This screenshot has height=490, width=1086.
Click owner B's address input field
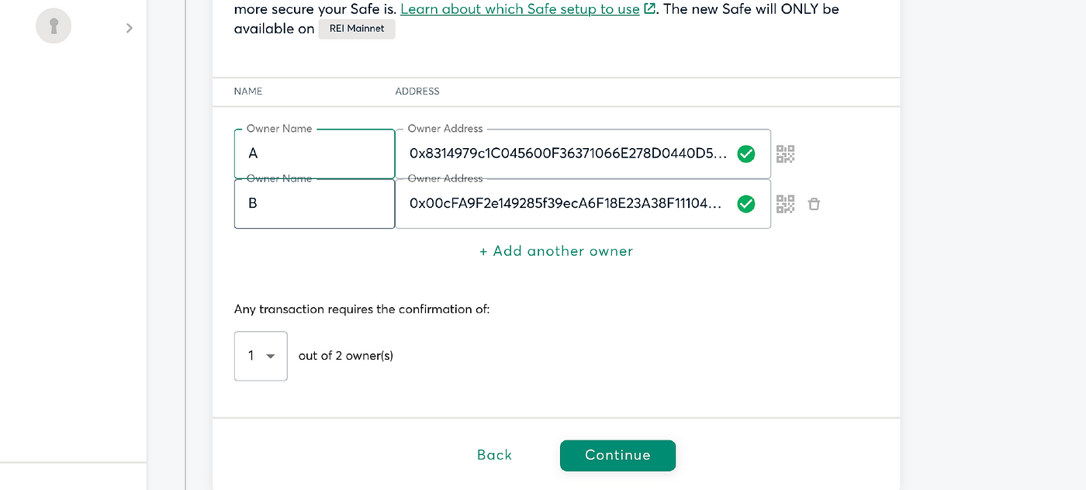coord(583,204)
